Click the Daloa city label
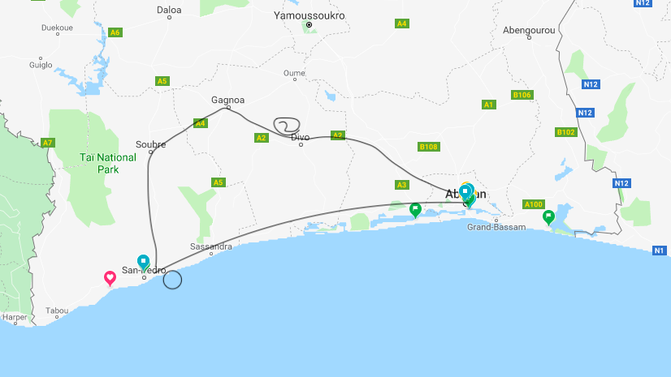The width and height of the screenshot is (671, 377). pyautogui.click(x=169, y=10)
